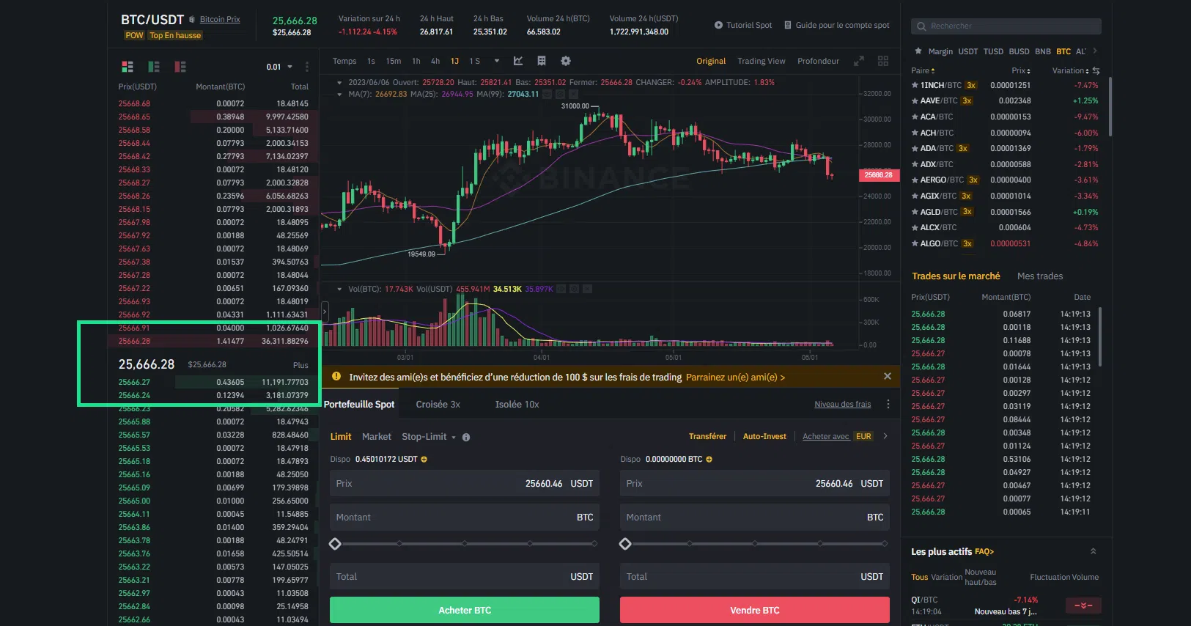
Task: Collapse the Vol(BTC) indicator triangle
Action: click(339, 290)
